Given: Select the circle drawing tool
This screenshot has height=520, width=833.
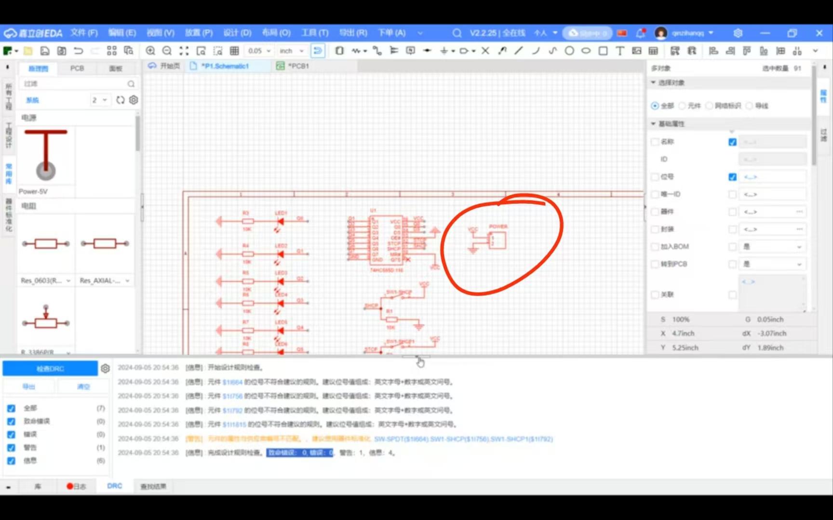Looking at the screenshot, I should pyautogui.click(x=569, y=51).
